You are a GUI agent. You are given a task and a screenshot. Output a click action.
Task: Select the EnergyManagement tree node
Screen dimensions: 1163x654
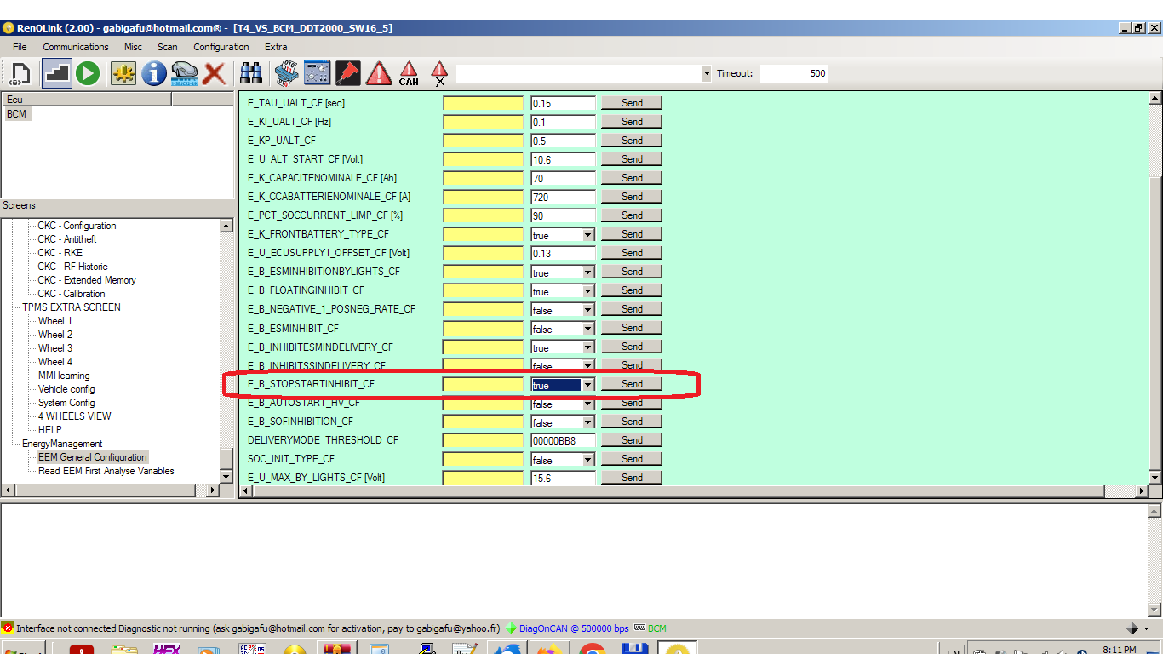click(x=62, y=444)
